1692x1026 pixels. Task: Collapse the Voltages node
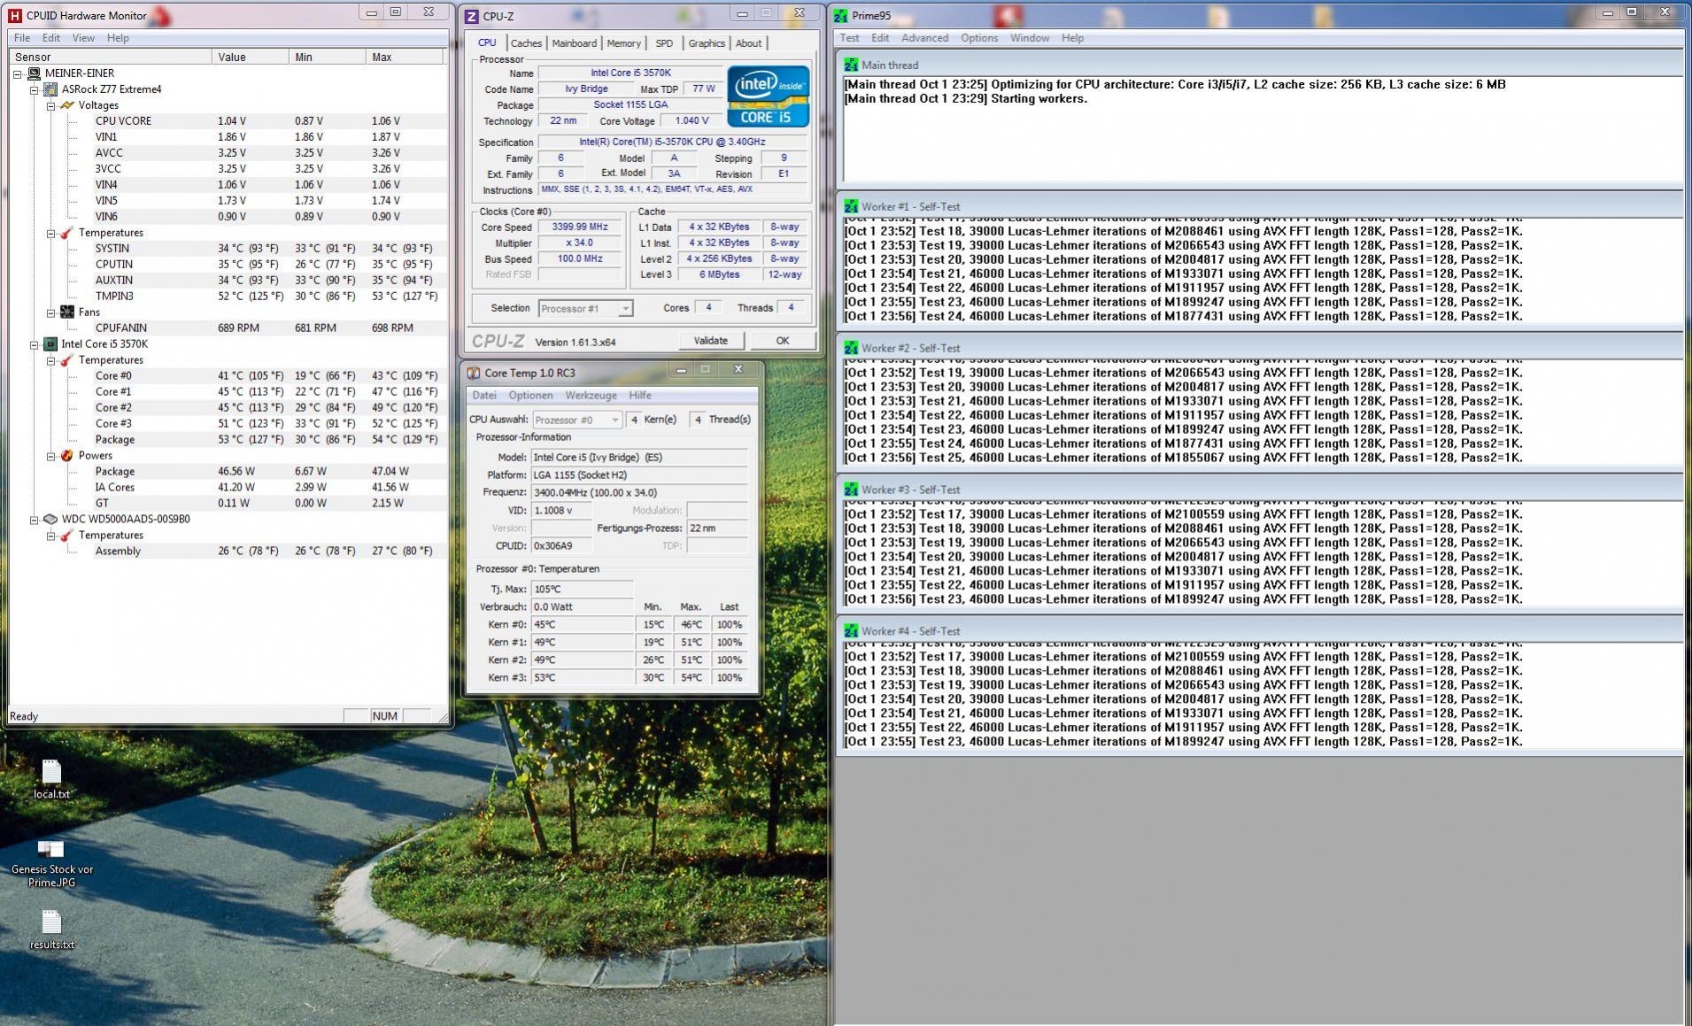(x=51, y=106)
